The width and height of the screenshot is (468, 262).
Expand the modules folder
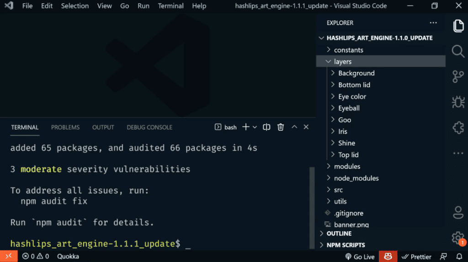click(x=329, y=166)
